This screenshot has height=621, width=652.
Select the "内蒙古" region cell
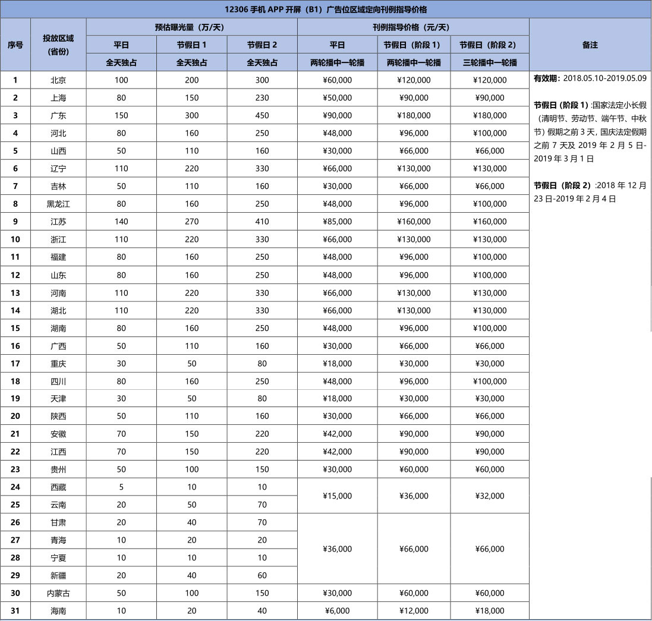pos(58,592)
